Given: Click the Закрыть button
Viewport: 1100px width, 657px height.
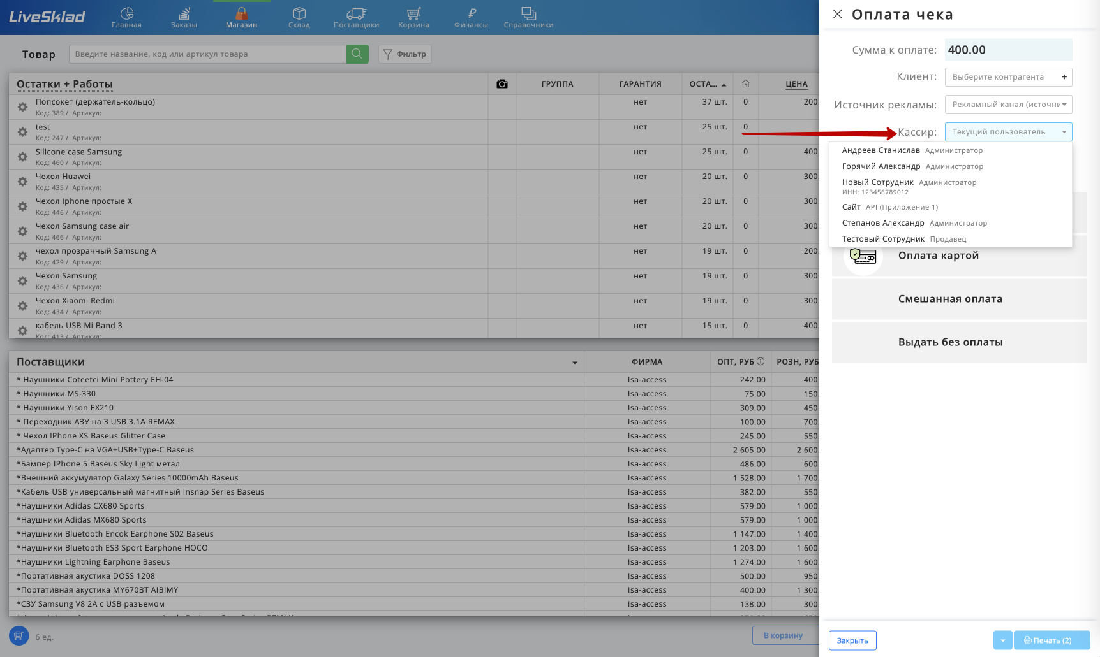Looking at the screenshot, I should point(852,640).
